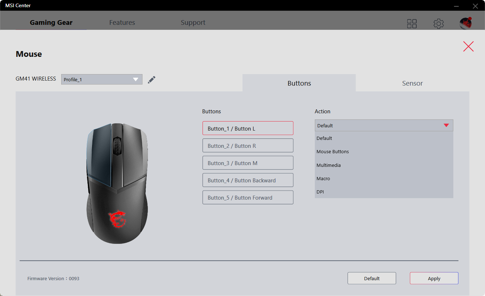
Task: Click the Firmware Version: 0093 text
Action: 53,278
